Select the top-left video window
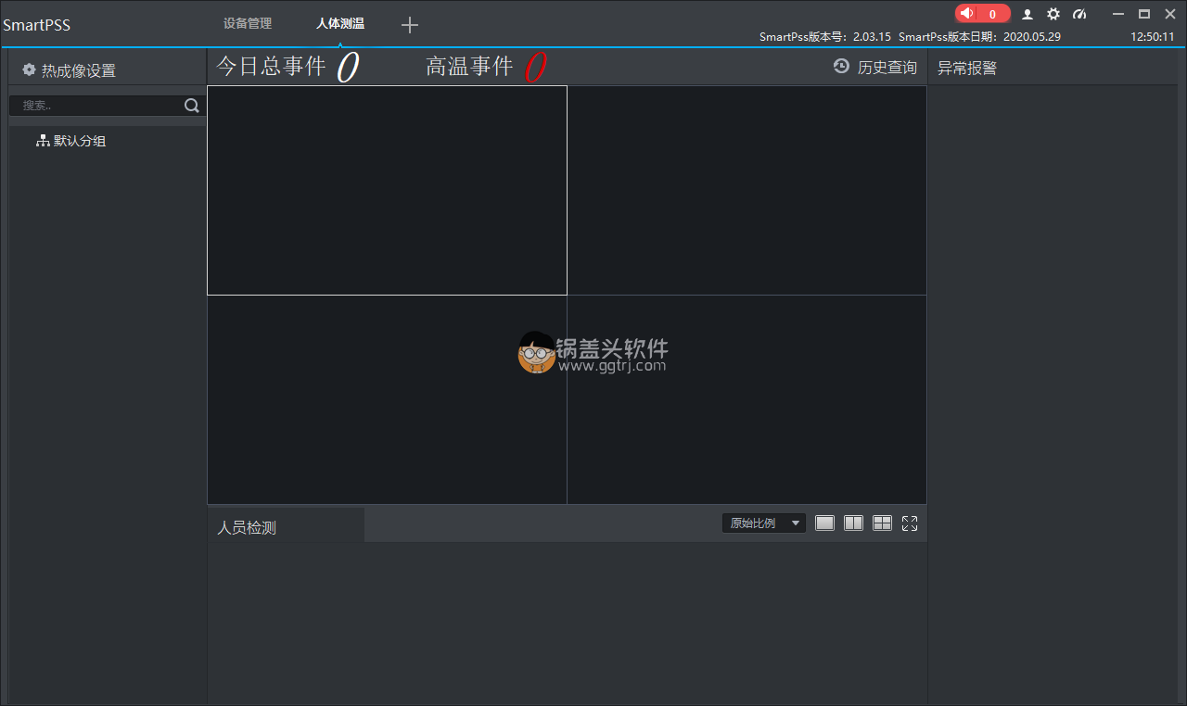 (387, 190)
